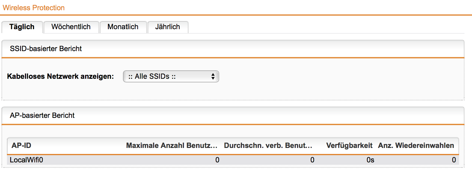Screen dimensions: 472x175
Task: Click LocalWifi0 Wiedereinwahlen count cell
Action: pyautogui.click(x=454, y=160)
